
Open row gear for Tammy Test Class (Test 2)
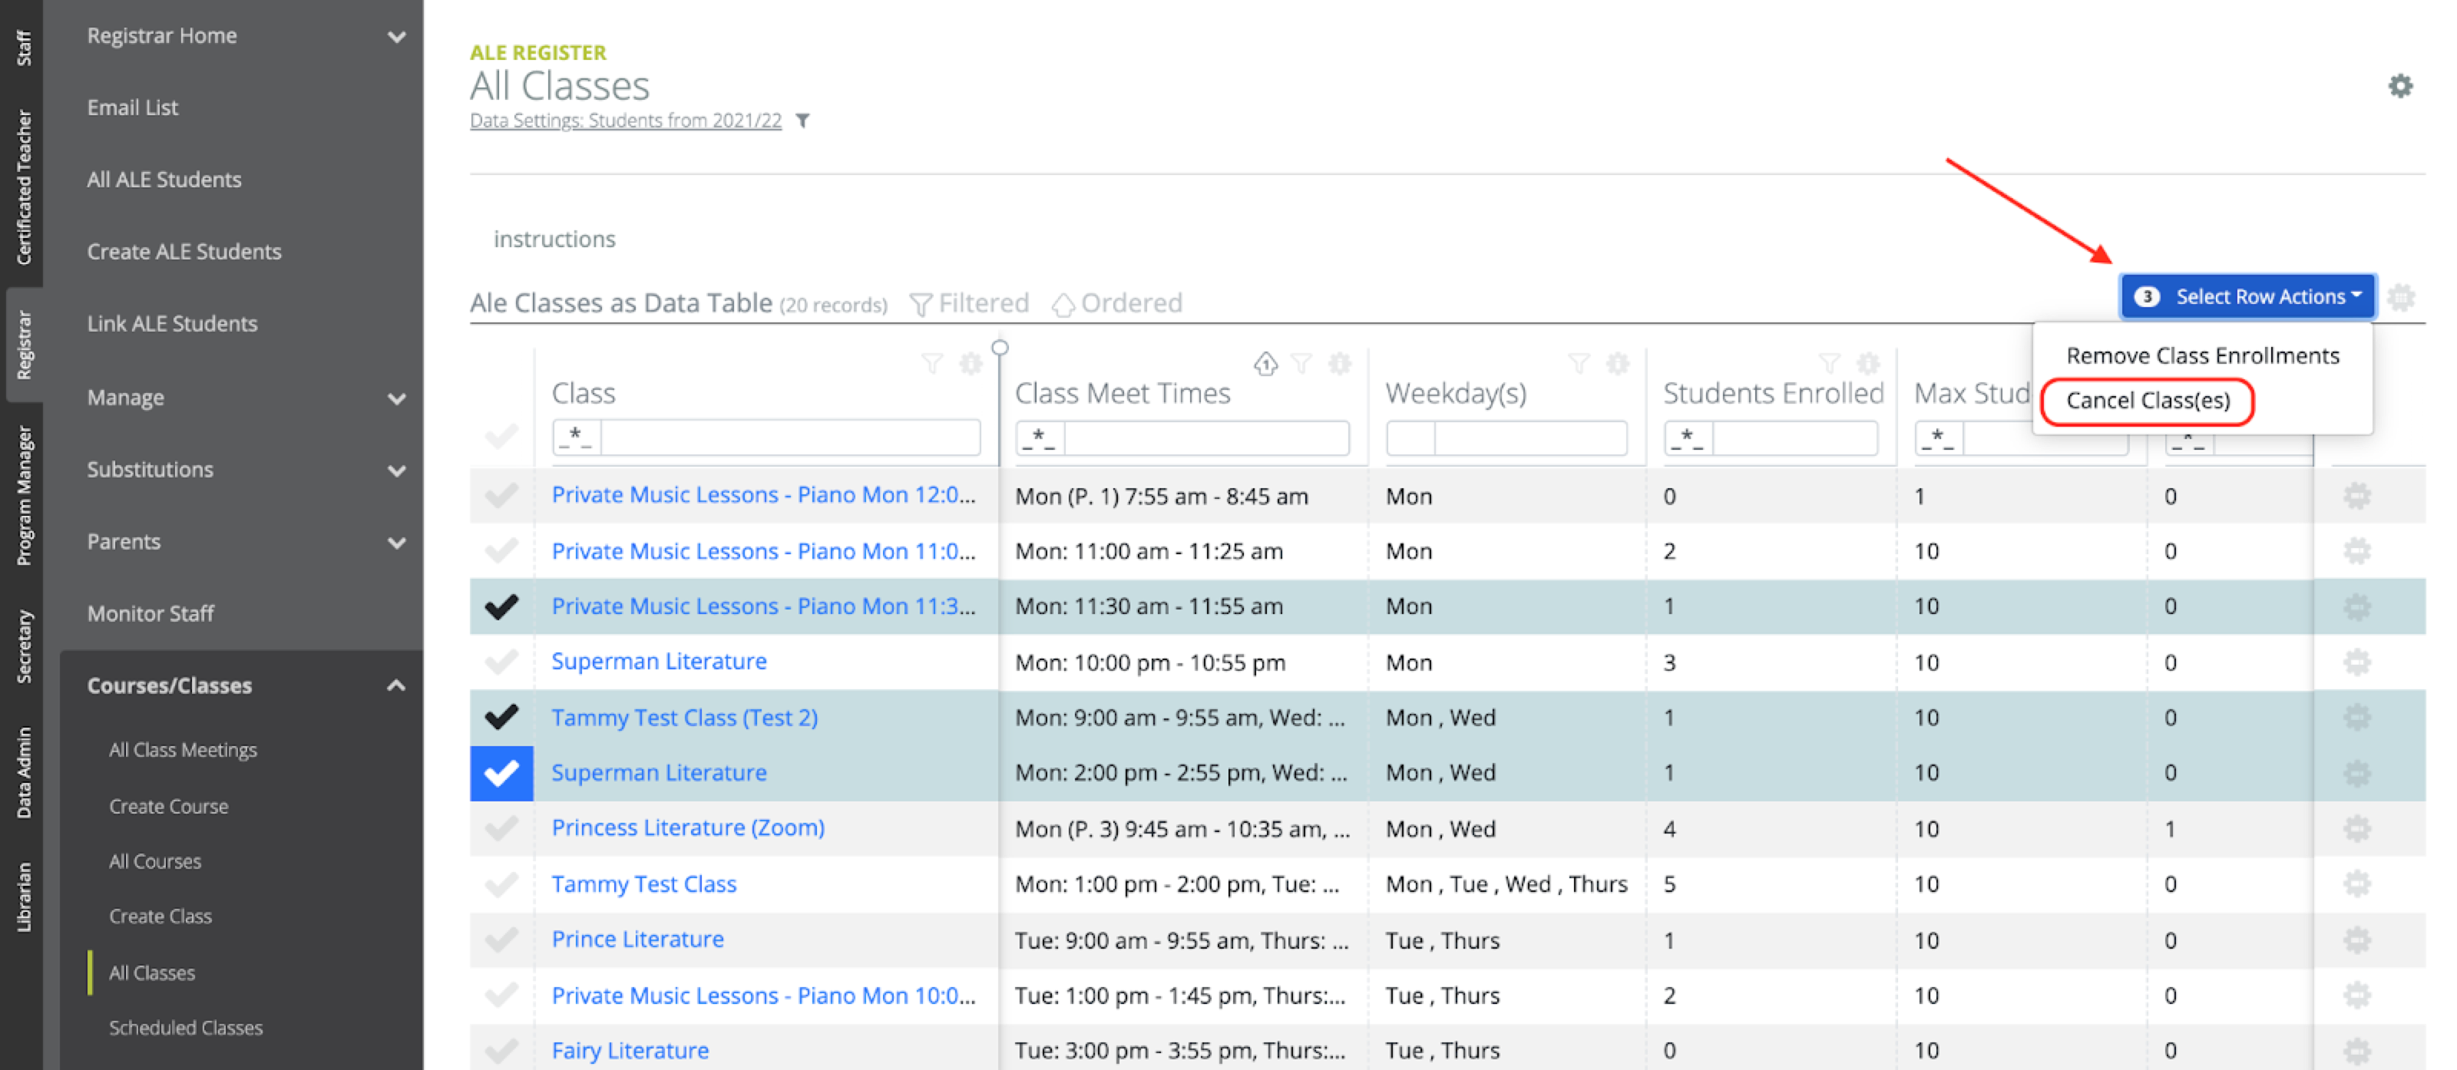pyautogui.click(x=2357, y=717)
